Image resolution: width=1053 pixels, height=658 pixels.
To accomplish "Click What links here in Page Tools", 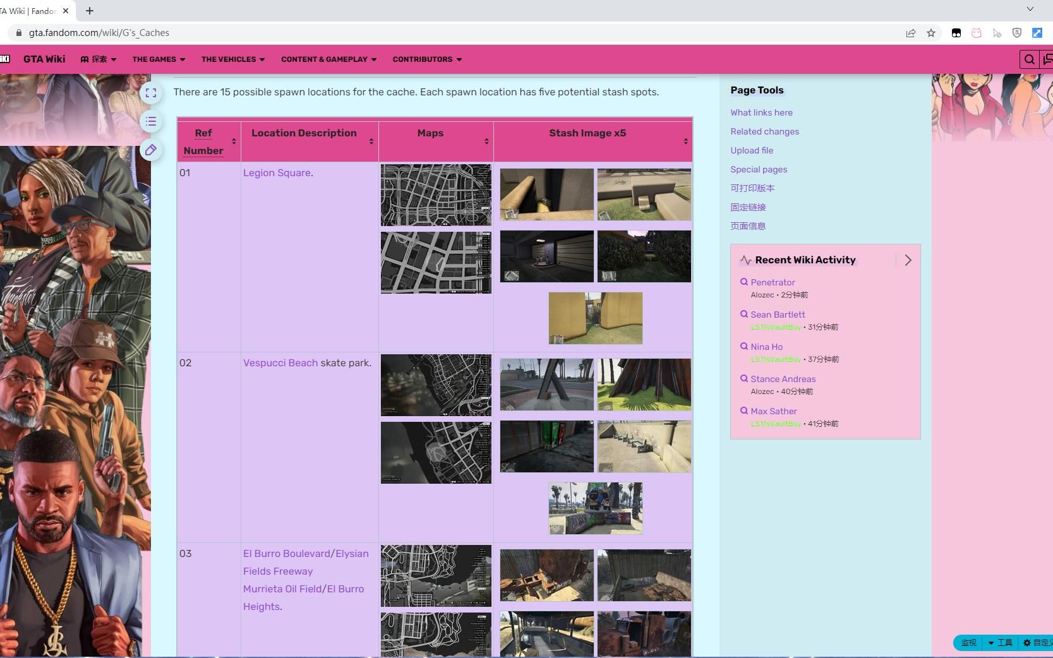I will 761,112.
